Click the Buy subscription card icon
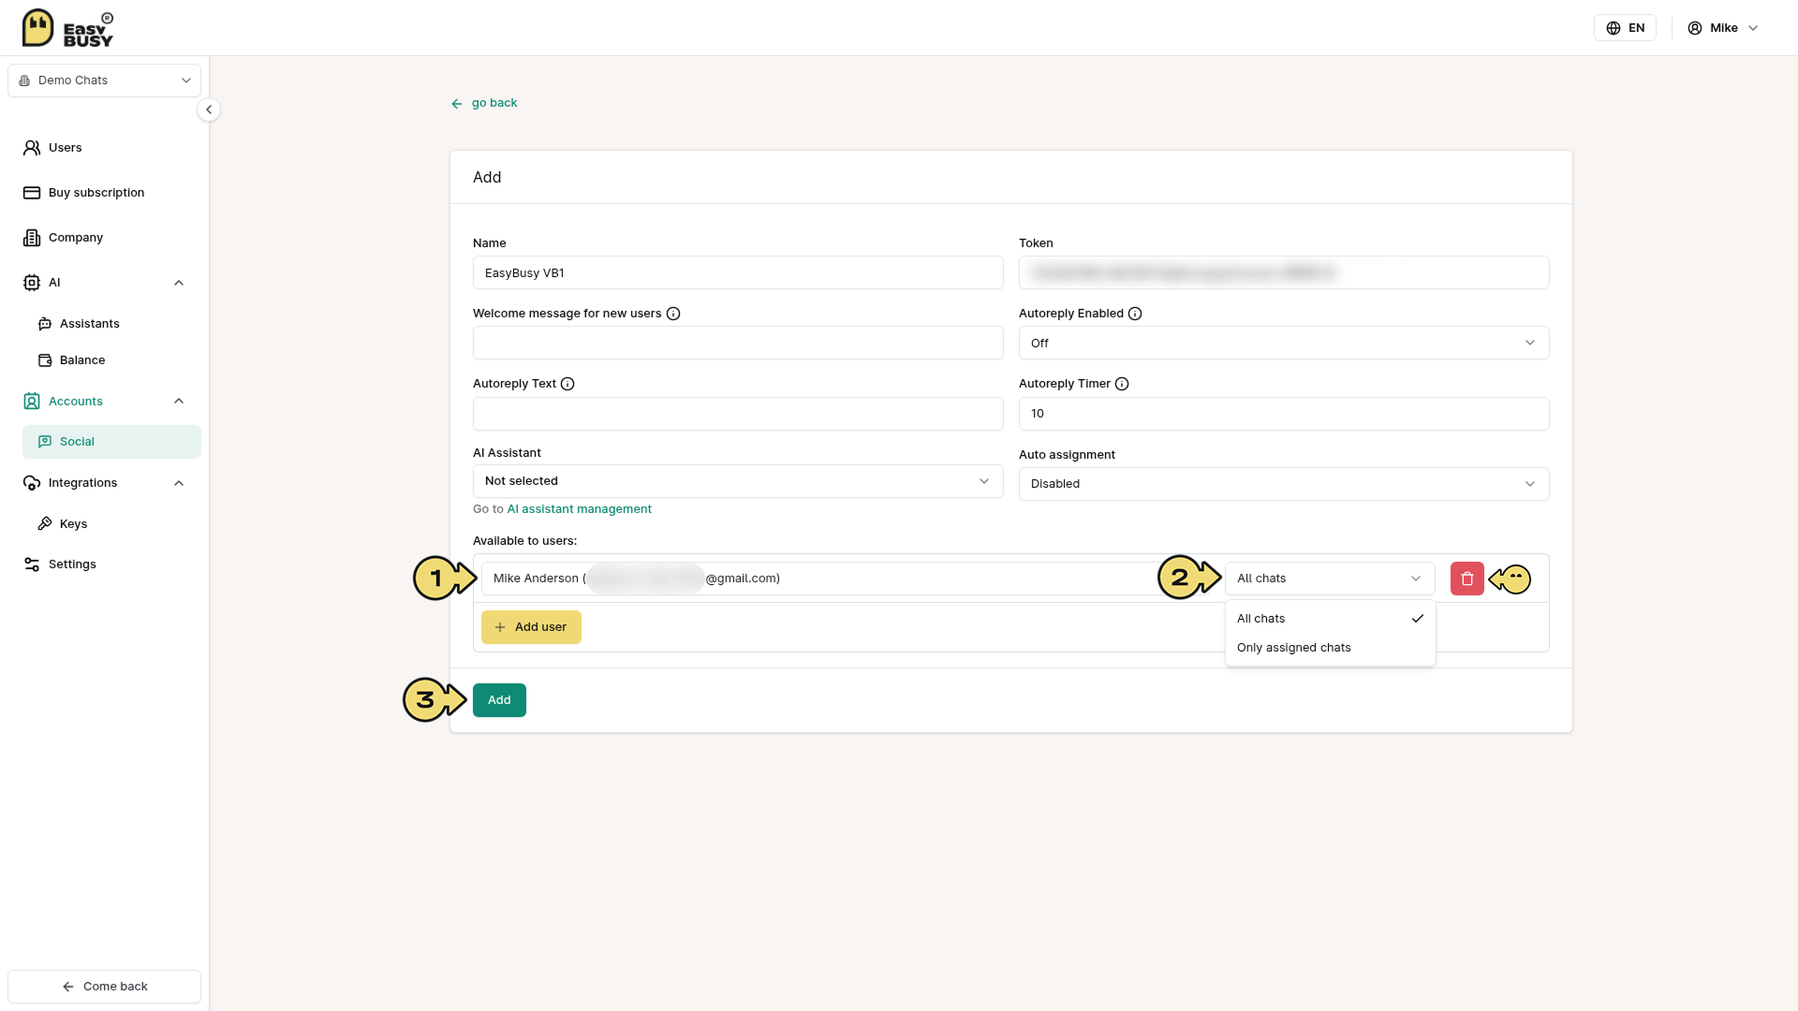Screen dimensions: 1798x1011 pyautogui.click(x=32, y=193)
